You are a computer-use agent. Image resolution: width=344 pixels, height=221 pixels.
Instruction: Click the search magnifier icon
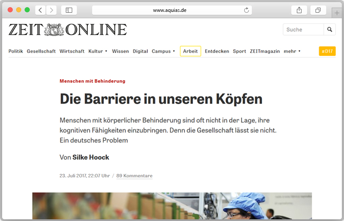point(330,29)
